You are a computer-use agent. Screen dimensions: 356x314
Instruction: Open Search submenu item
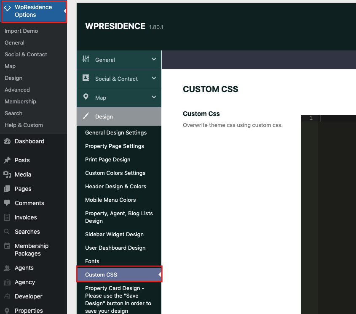(x=13, y=113)
